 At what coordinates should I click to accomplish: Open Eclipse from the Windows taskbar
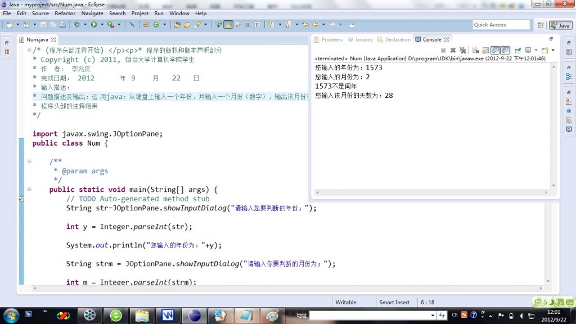(x=194, y=315)
